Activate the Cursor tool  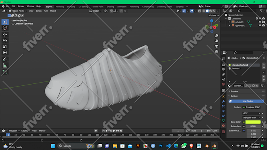tap(5, 28)
